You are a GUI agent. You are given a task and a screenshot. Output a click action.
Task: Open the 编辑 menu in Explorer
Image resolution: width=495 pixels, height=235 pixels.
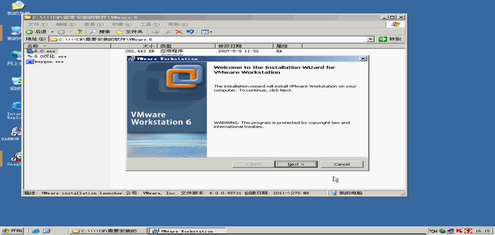click(x=65, y=24)
